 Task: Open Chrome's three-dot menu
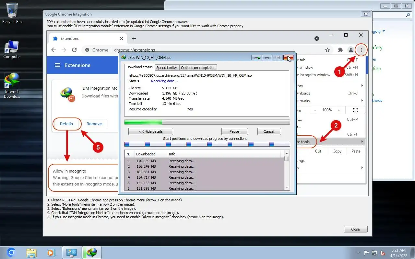pos(361,50)
